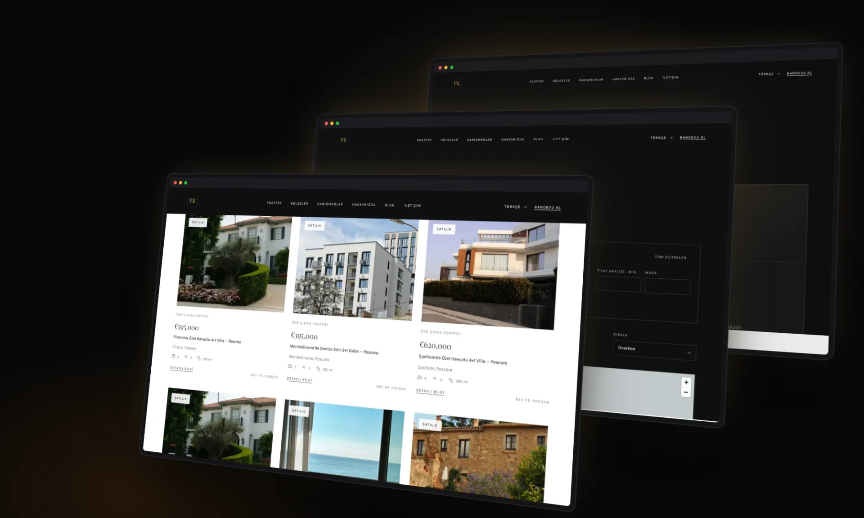
Task: Open Blog in the front window
Action: click(x=390, y=205)
